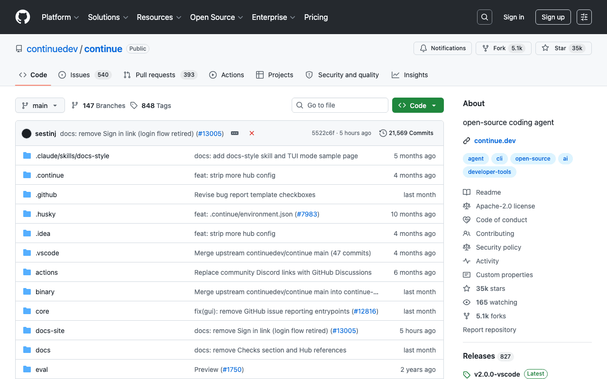The height and width of the screenshot is (379, 607).
Task: Open the core folder
Action: [x=42, y=311]
